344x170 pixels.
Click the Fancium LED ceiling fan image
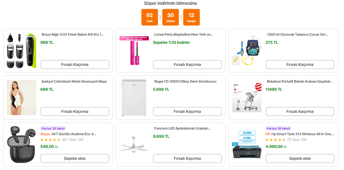(134, 144)
